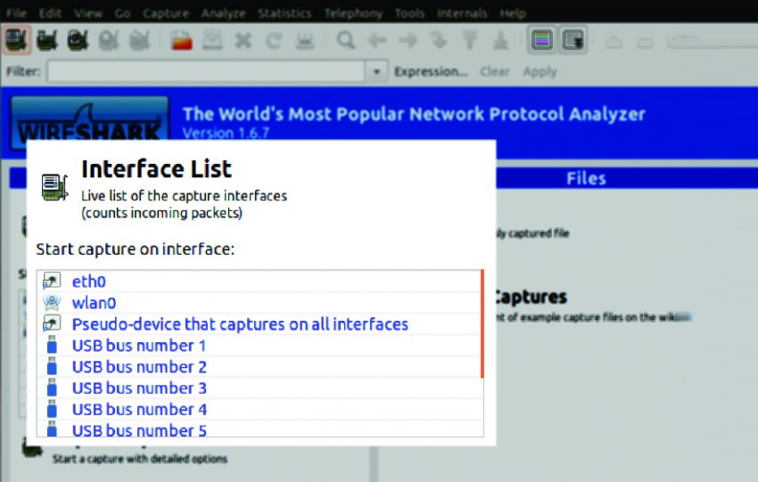This screenshot has width=758, height=482.
Task: Click the open capture file folder icon
Action: coord(183,40)
